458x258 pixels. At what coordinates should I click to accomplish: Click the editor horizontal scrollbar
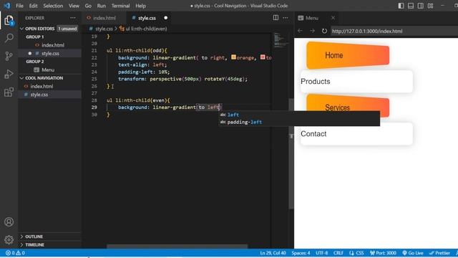click(x=177, y=247)
